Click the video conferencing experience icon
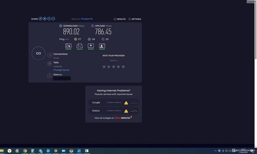Viewport: 257px width, 154px height. pyautogui.click(x=102, y=46)
